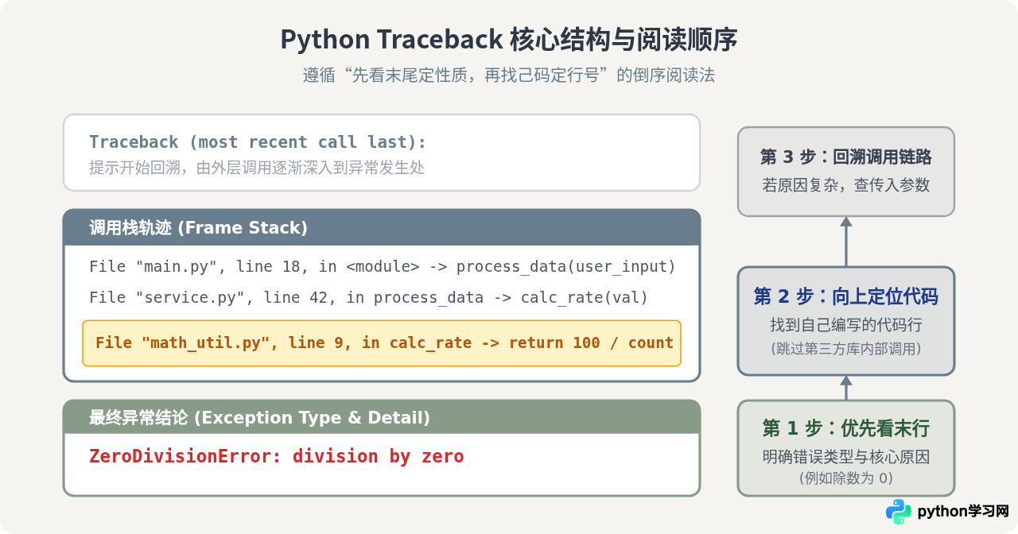Click the text "找到自己编写的代码行"
The width and height of the screenshot is (1018, 534).
(846, 326)
